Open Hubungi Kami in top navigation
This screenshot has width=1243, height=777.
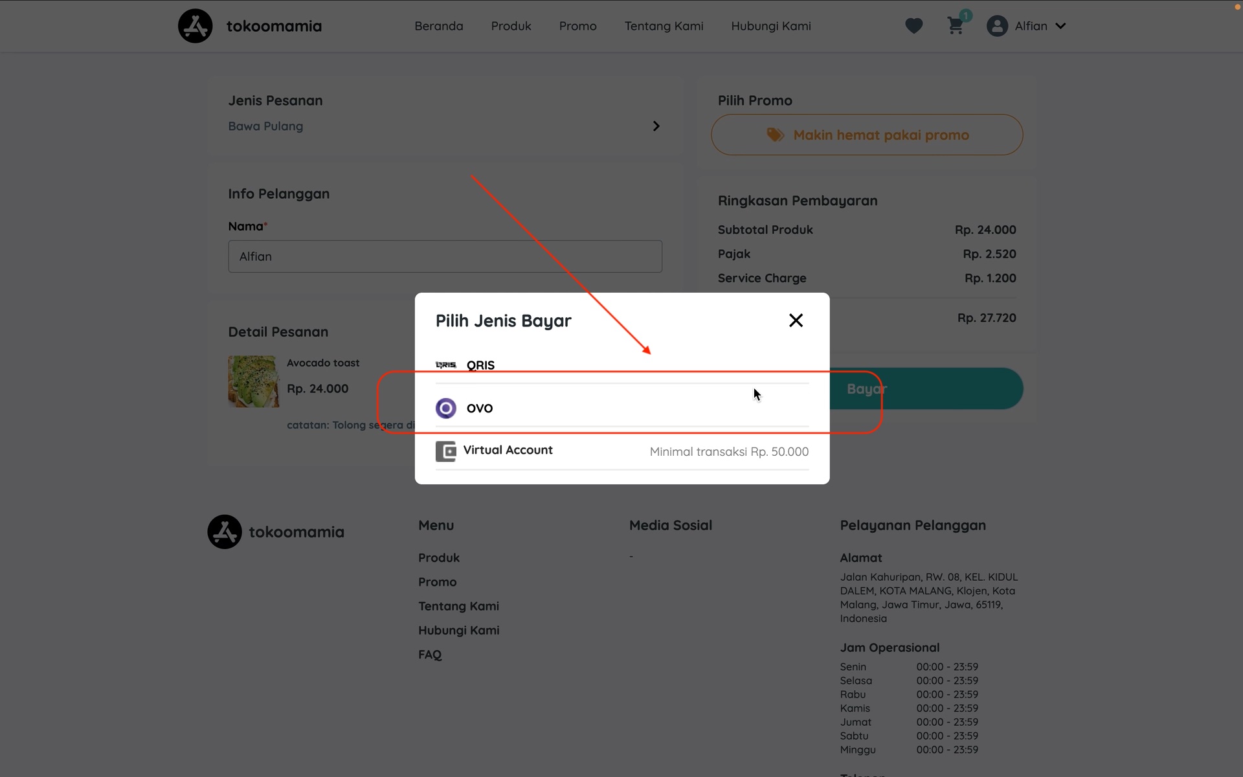pyautogui.click(x=771, y=26)
